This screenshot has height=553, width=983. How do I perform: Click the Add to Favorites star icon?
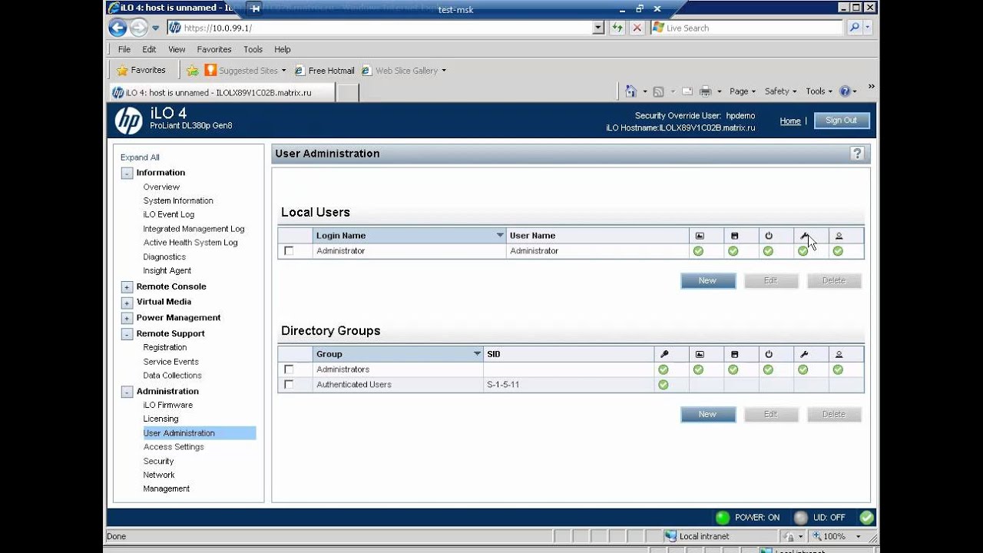(x=193, y=71)
